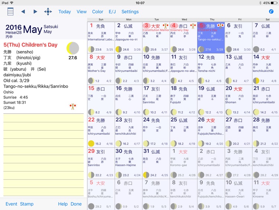This screenshot has width=279, height=210.
Task: Tap the 5(Thu) Children's Day heading
Action: (x=31, y=45)
